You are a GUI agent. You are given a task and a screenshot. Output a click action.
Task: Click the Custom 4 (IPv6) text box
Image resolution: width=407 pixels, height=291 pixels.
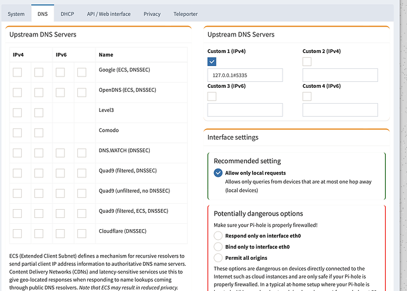click(340, 110)
